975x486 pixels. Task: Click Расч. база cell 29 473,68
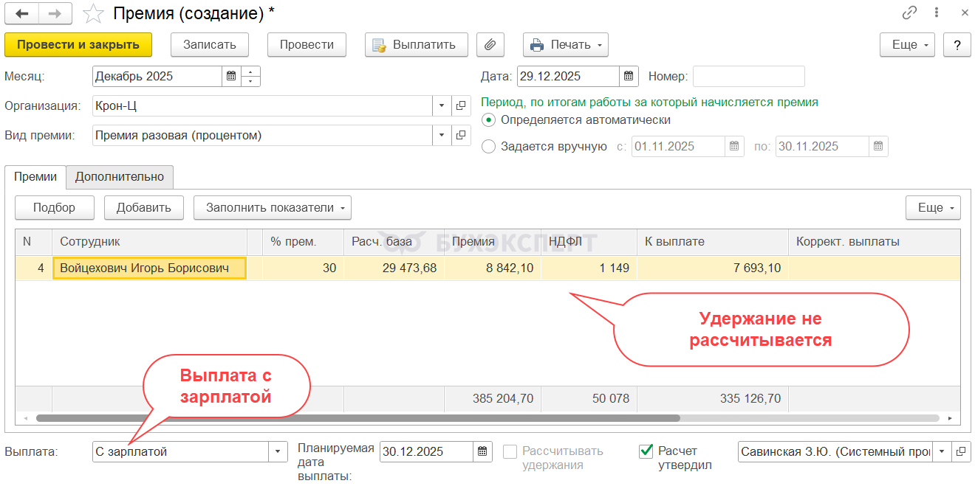click(394, 268)
